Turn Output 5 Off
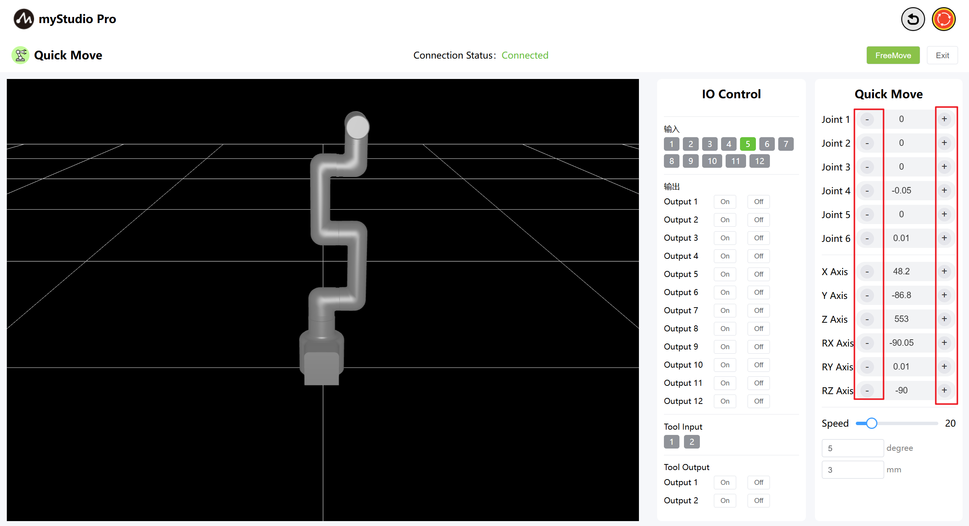 pos(759,274)
